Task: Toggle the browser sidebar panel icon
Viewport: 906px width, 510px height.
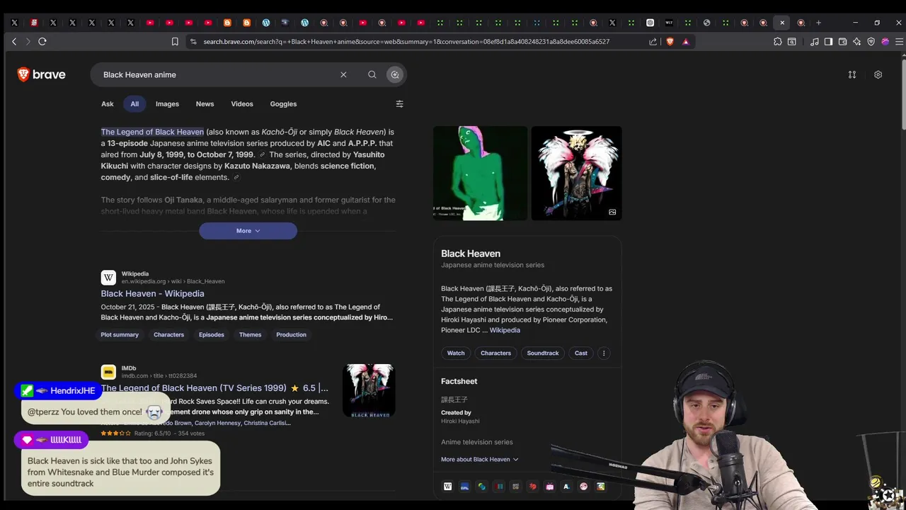Action: click(x=829, y=42)
